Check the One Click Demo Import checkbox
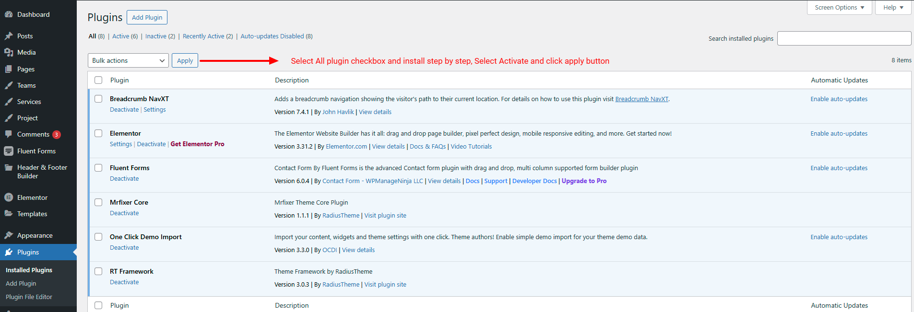Viewport: 914px width, 312px height. (98, 237)
